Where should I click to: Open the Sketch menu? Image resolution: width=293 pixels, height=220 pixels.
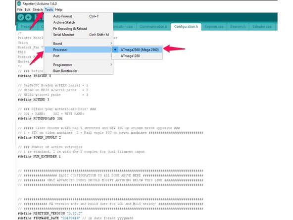point(38,9)
